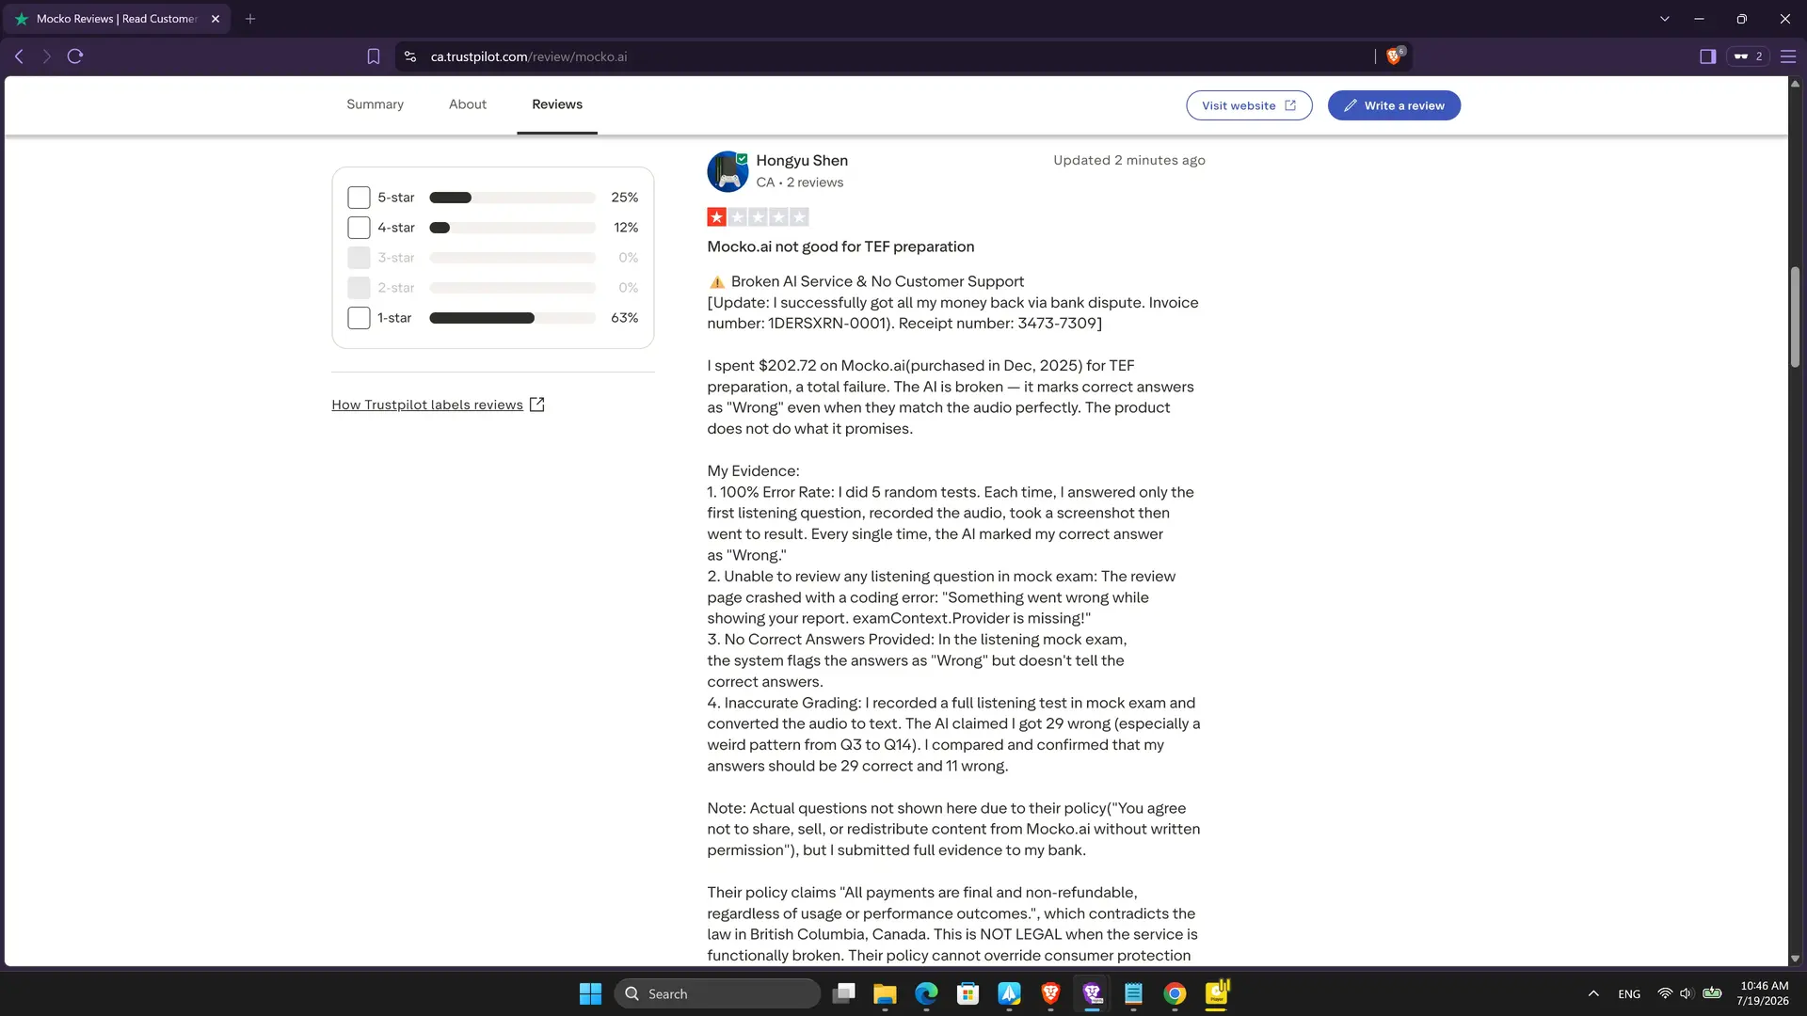Click Hongyu Shen's profile avatar
This screenshot has height=1016, width=1807.
click(728, 171)
